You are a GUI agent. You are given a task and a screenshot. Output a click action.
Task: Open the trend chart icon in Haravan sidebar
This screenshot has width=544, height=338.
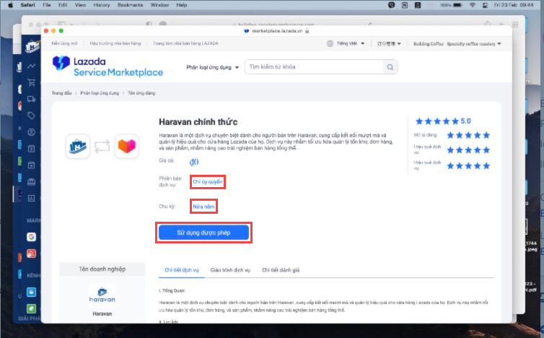coord(32,66)
